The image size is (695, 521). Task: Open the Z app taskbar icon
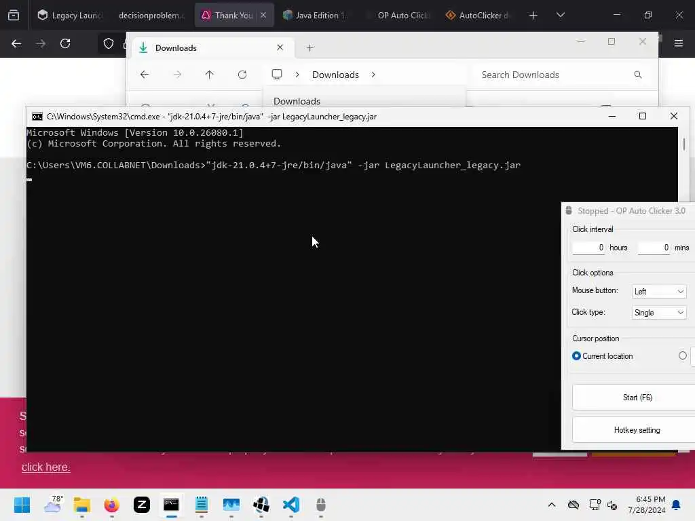[142, 505]
